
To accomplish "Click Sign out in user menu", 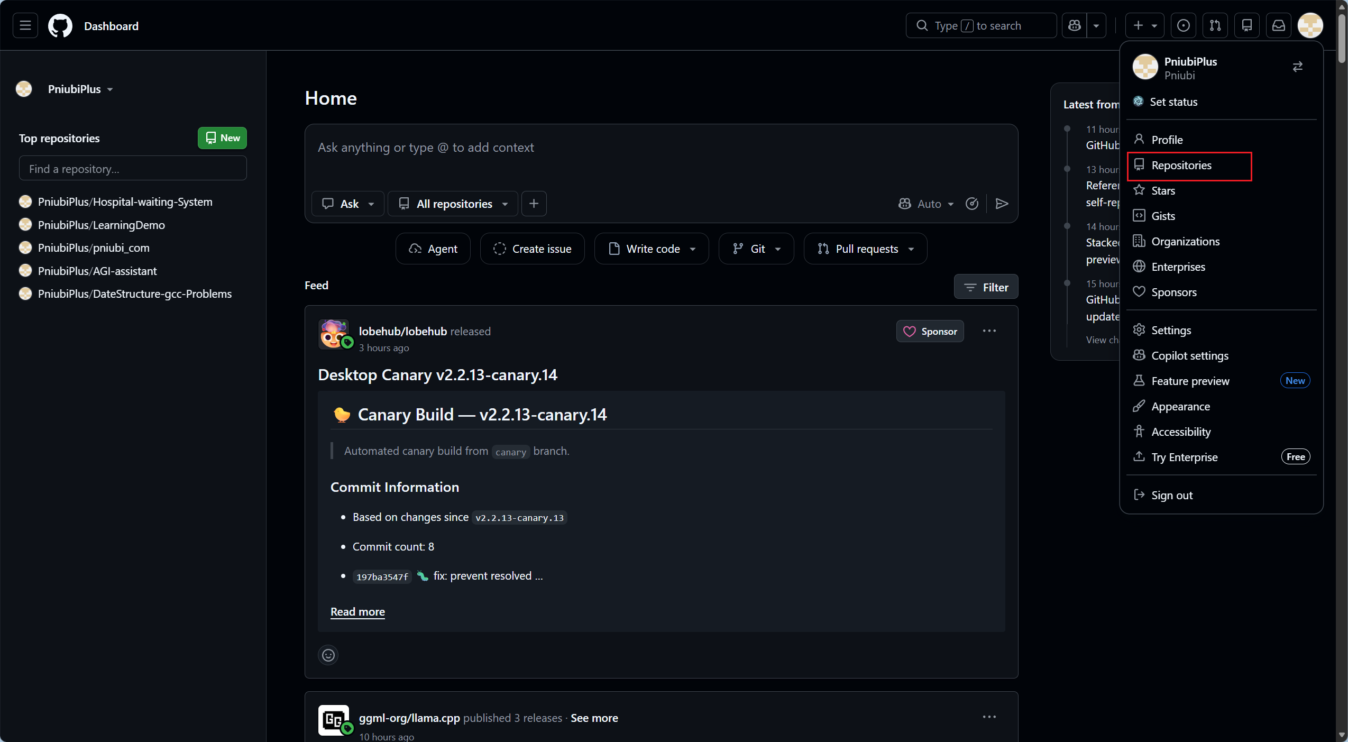I will click(x=1222, y=495).
